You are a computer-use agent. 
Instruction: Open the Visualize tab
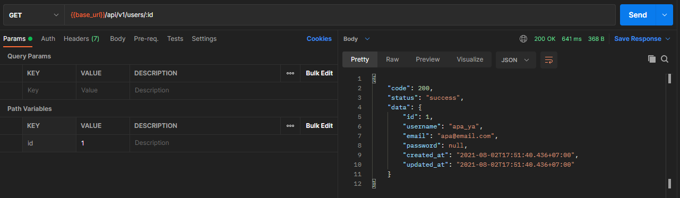pos(470,59)
